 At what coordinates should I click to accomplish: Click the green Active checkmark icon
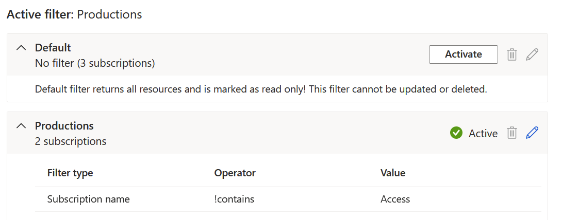tap(456, 133)
